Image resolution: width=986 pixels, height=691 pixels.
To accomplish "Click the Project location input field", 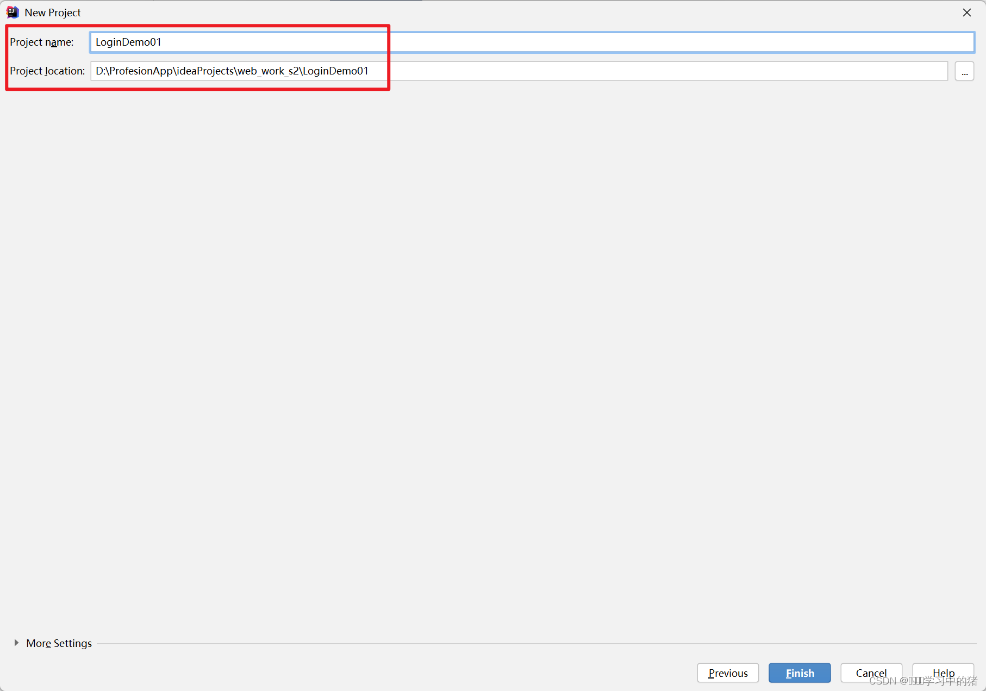I will [x=519, y=71].
